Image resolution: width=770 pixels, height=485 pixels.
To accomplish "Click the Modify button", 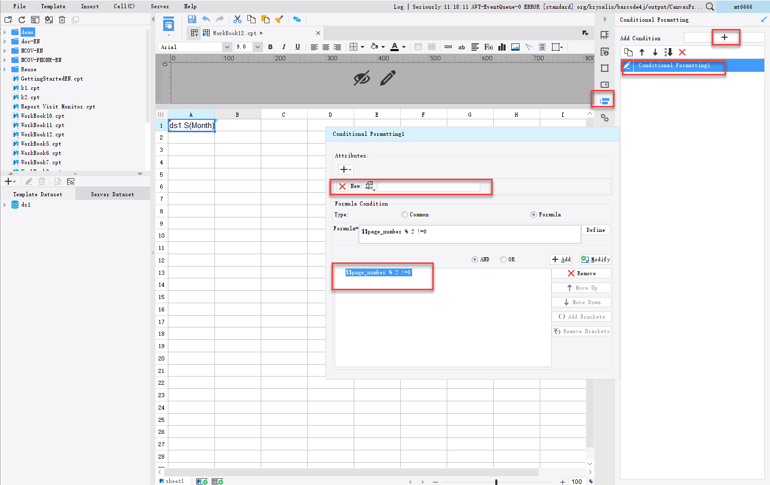I will point(595,259).
